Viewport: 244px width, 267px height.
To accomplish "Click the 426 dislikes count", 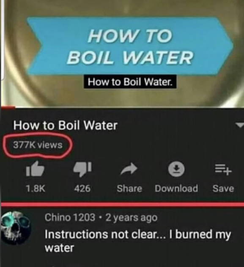I will pos(82,189).
